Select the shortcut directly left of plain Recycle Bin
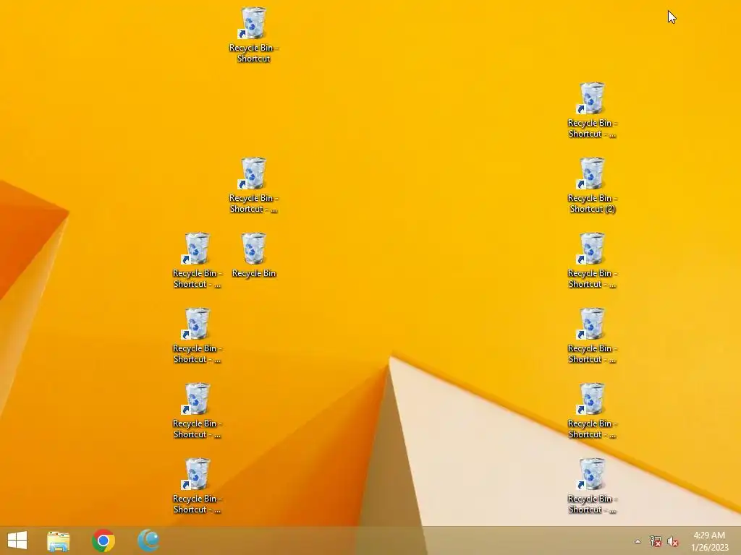Image resolution: width=741 pixels, height=555 pixels. [197, 260]
